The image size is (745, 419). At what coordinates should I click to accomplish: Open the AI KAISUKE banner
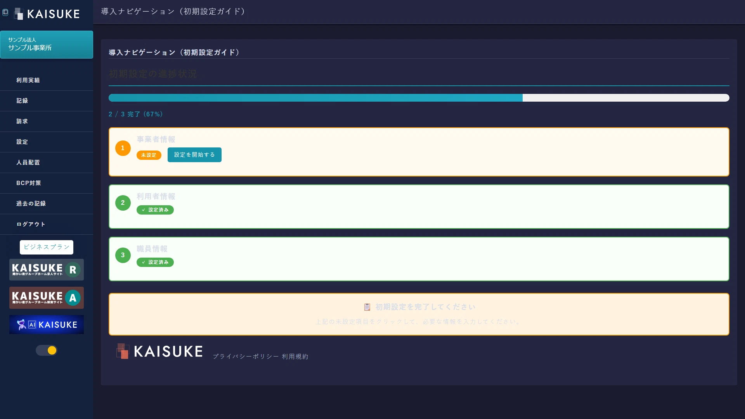(x=47, y=325)
